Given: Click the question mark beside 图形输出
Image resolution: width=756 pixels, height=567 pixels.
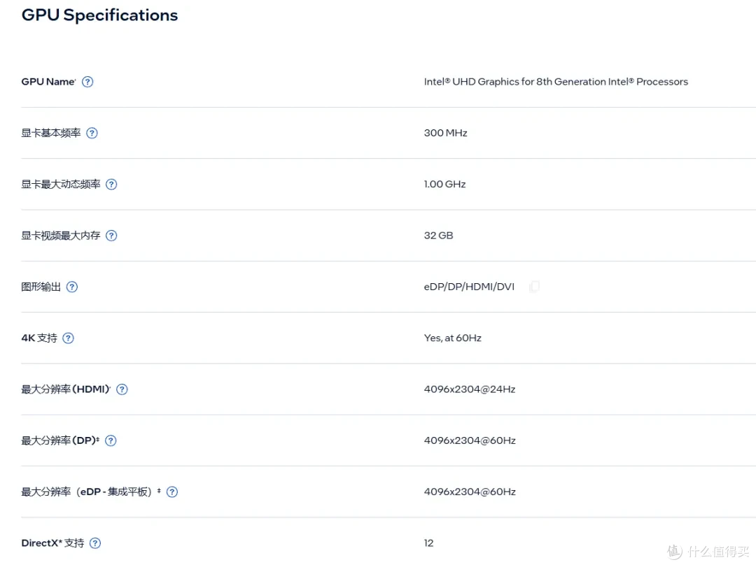Looking at the screenshot, I should click(x=72, y=287).
